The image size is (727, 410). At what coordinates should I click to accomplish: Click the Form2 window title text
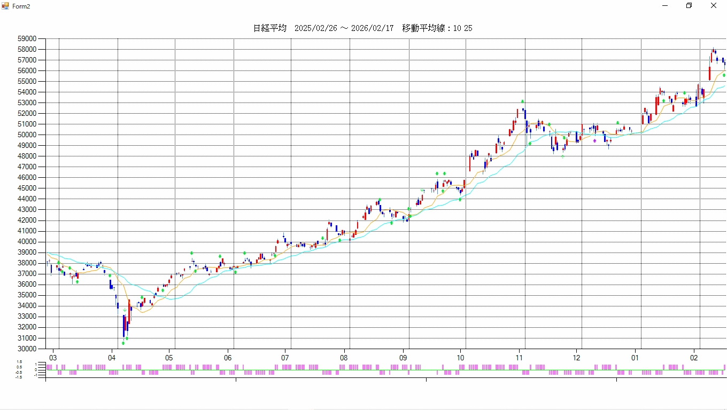21,6
